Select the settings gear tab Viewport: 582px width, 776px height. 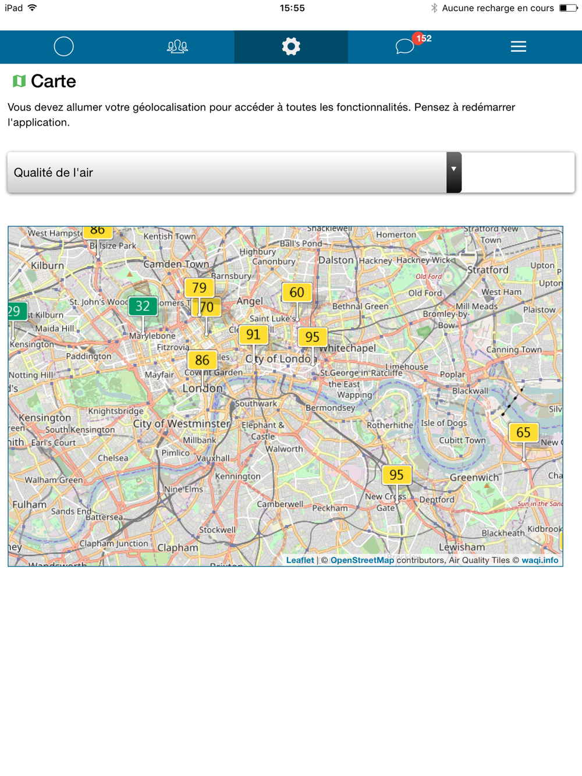291,47
